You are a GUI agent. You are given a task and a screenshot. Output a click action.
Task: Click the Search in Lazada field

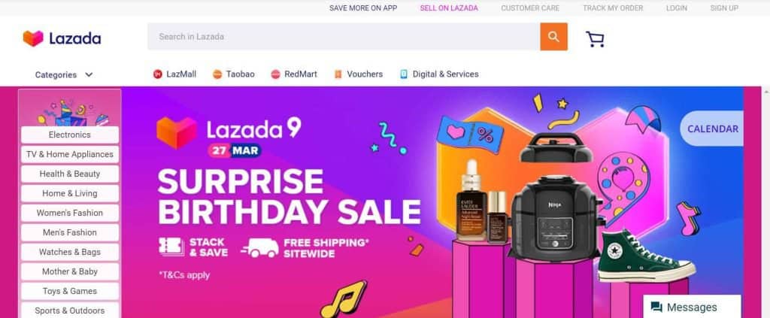tap(344, 37)
